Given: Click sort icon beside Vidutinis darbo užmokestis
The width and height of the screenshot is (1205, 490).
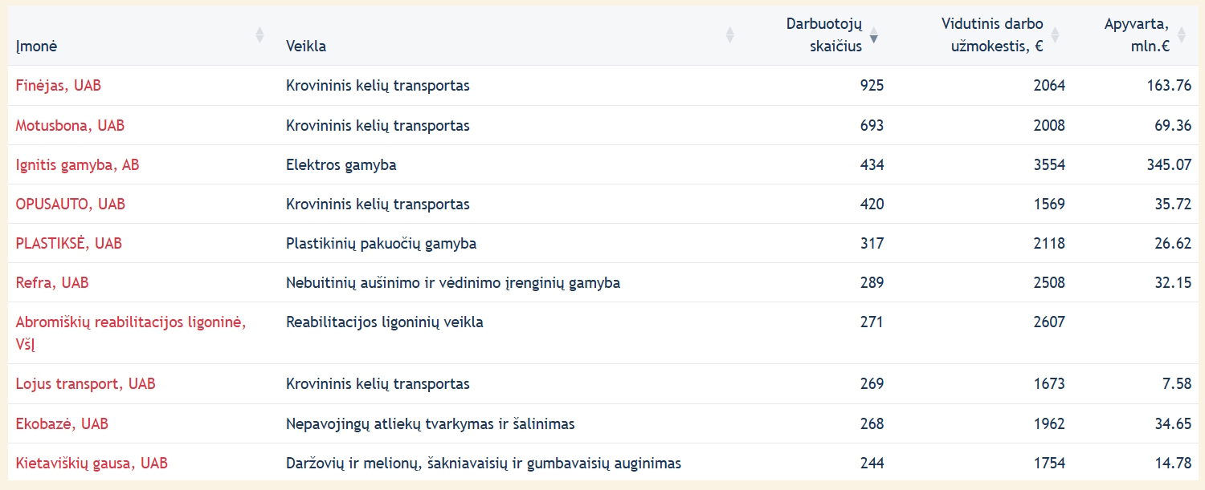Looking at the screenshot, I should pyautogui.click(x=1055, y=34).
